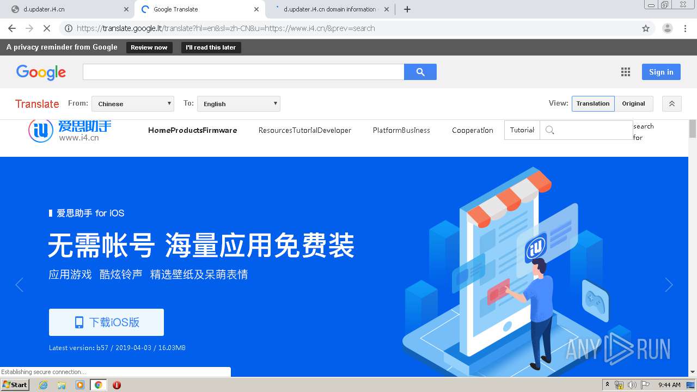This screenshot has height=392, width=697.
Task: Switch to the Google Translate tab
Action: click(x=199, y=9)
